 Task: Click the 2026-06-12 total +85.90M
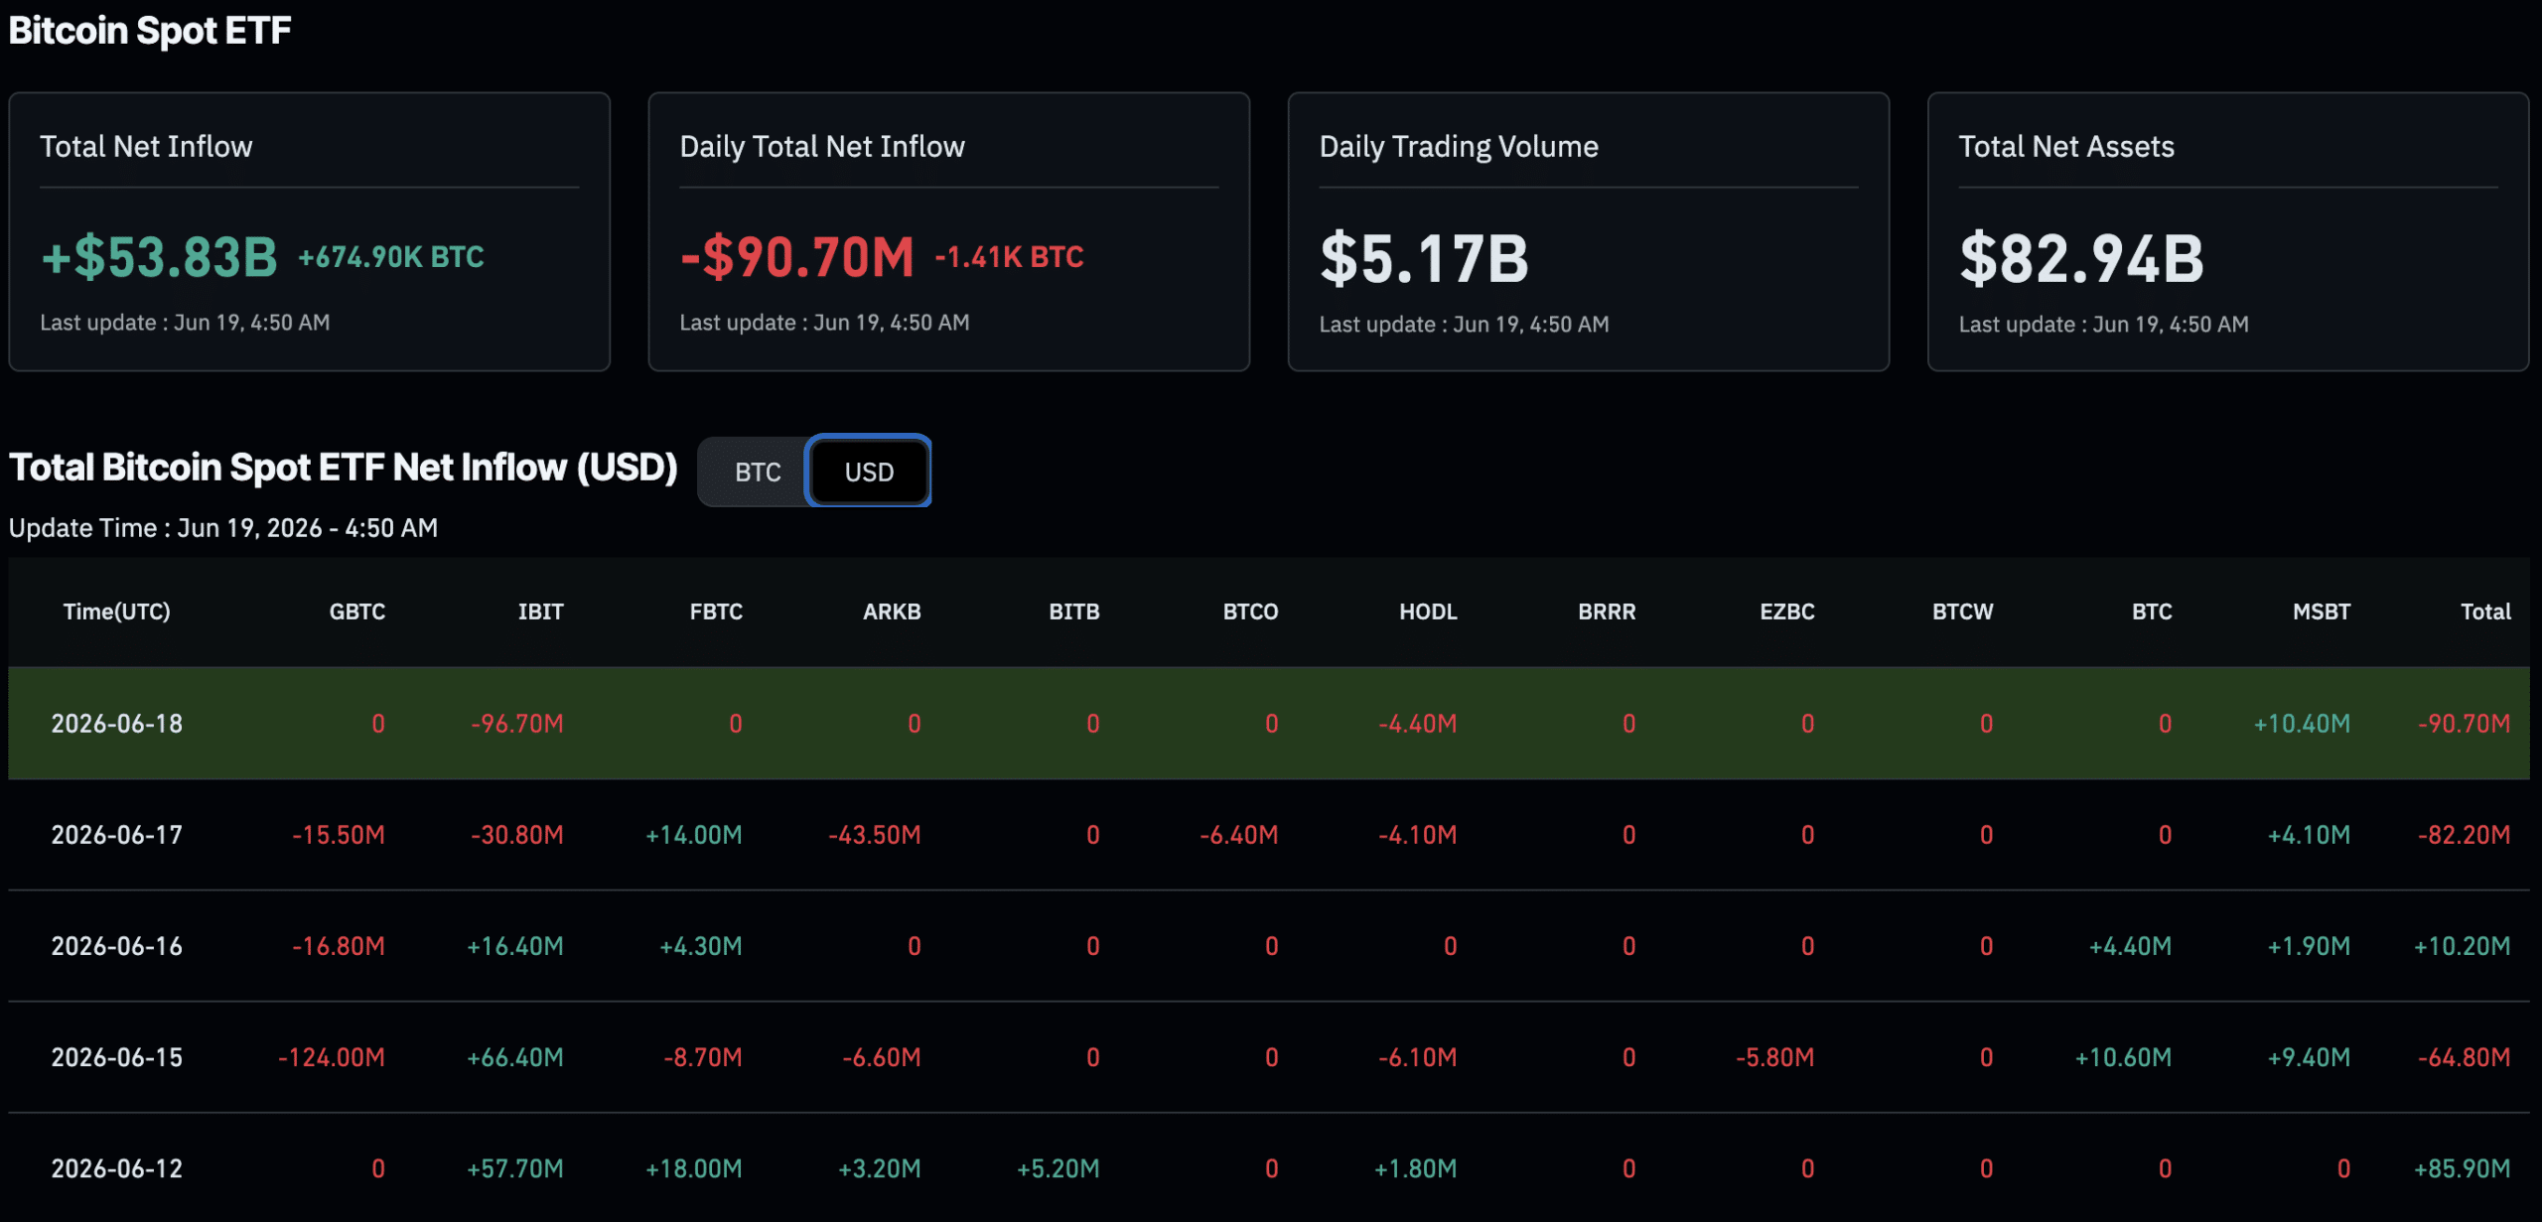pos(2463,1168)
